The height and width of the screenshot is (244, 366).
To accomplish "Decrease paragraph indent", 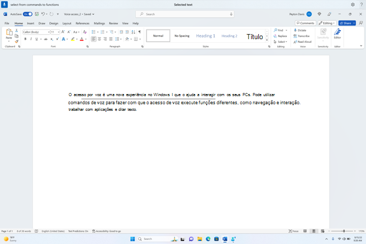I will [121, 32].
